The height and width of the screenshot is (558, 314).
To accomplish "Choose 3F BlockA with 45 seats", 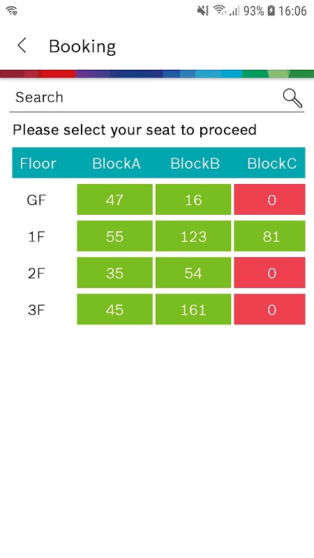I will (x=114, y=309).
